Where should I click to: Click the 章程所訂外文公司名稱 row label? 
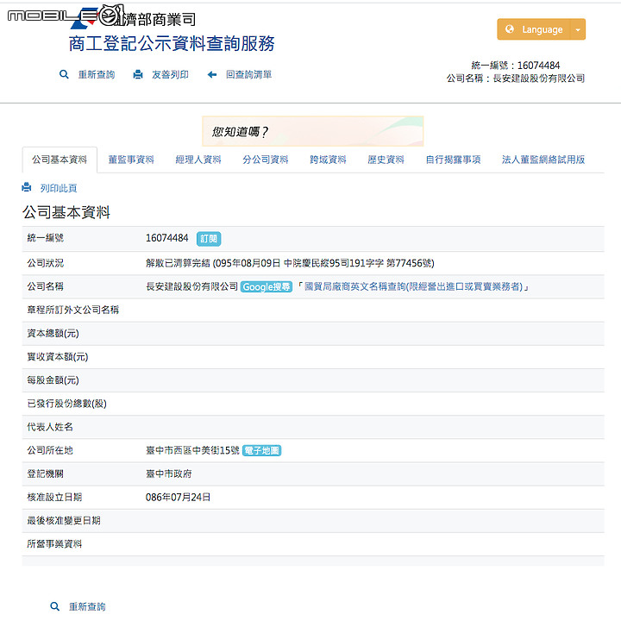(72, 310)
